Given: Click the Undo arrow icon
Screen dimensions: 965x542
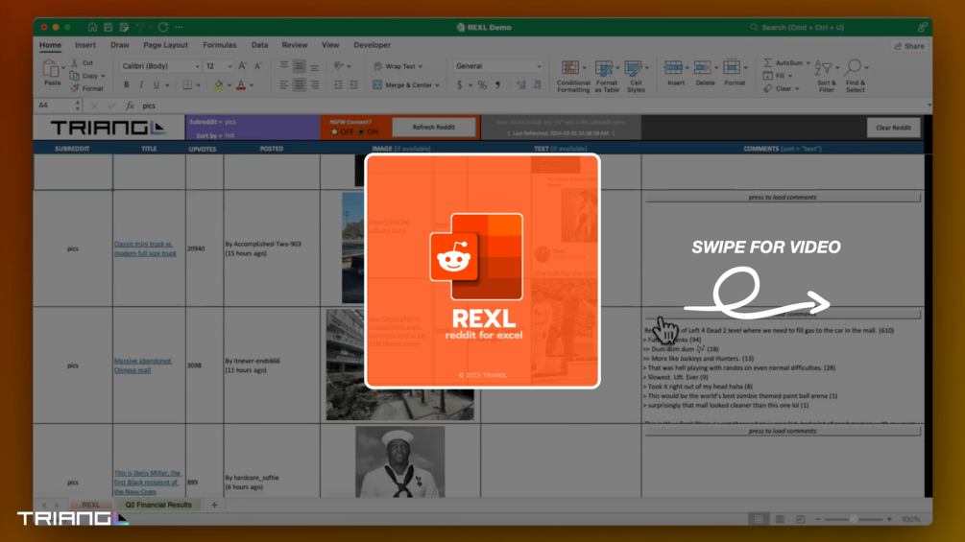Looking at the screenshot, I should point(140,27).
